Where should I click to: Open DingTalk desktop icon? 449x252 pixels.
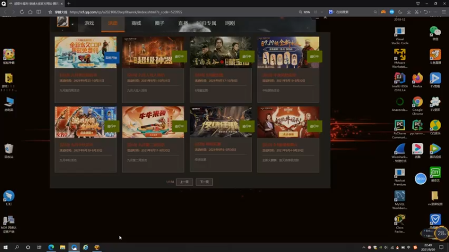9,198
